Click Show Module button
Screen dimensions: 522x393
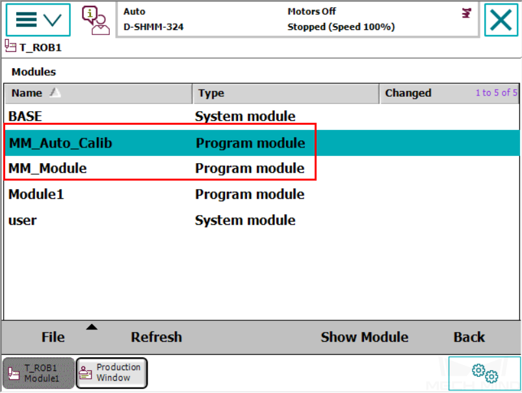(365, 337)
